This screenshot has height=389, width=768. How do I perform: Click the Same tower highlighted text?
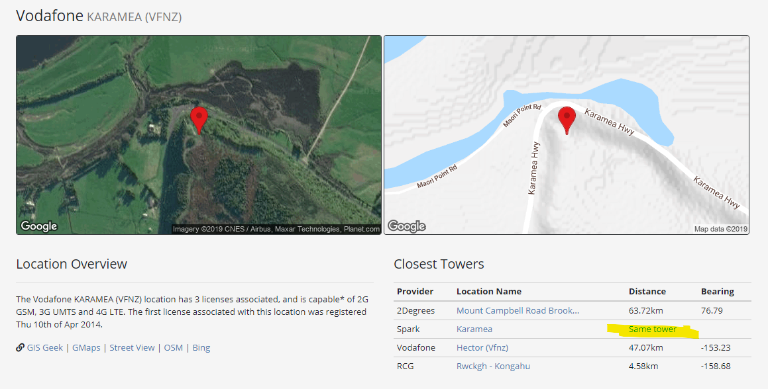click(x=653, y=329)
